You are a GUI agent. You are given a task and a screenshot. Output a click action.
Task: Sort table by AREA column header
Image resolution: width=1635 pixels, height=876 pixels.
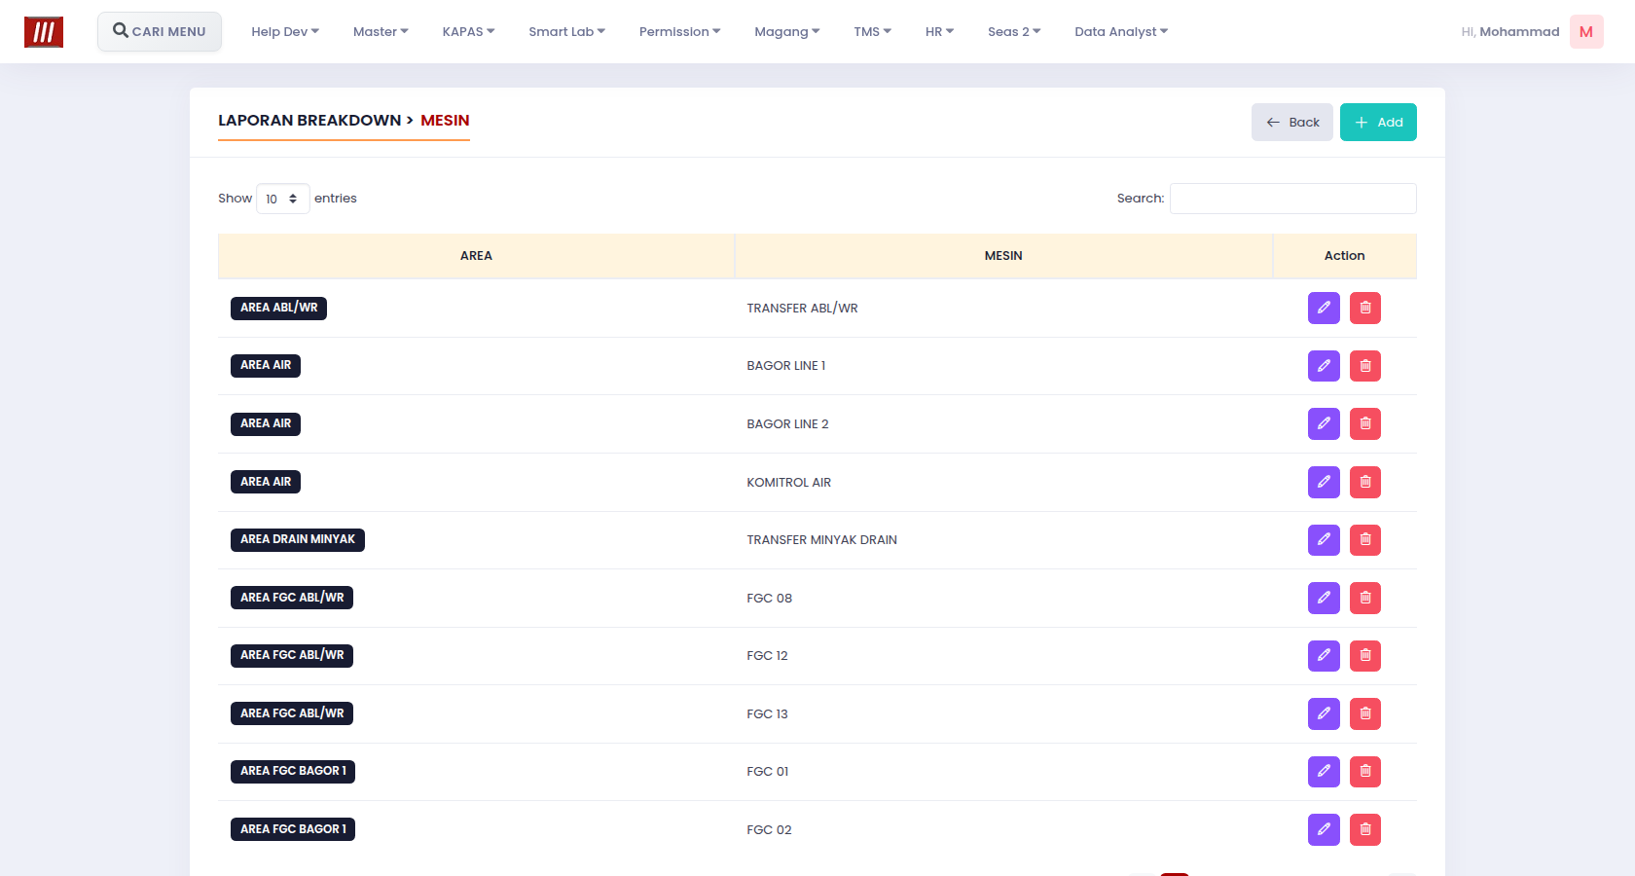click(476, 256)
